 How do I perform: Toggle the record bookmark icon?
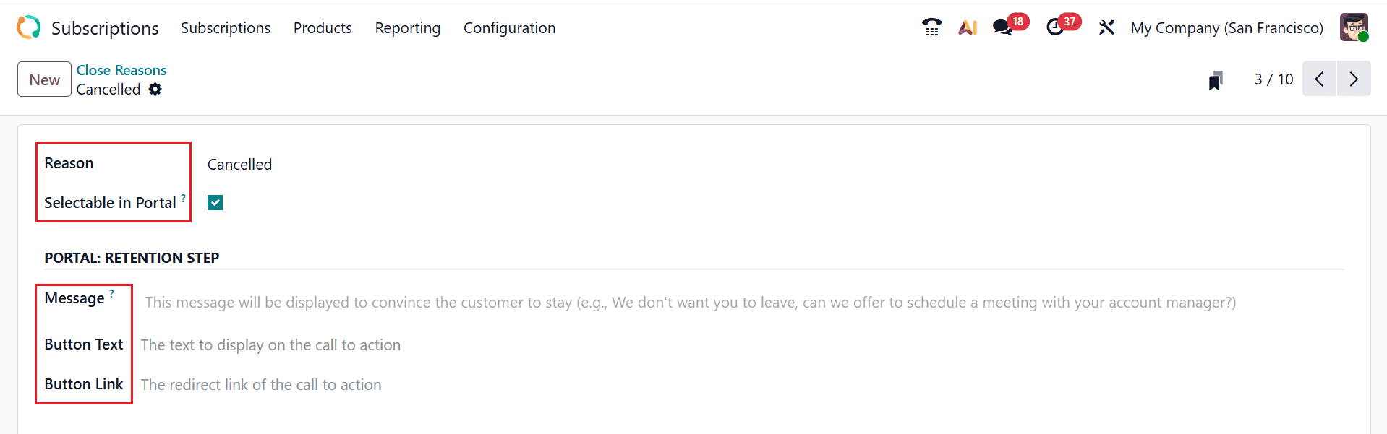[1215, 79]
